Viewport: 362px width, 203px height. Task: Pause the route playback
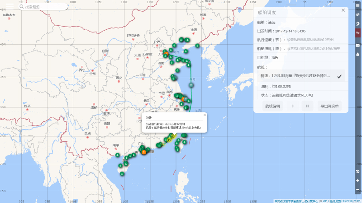point(307,106)
